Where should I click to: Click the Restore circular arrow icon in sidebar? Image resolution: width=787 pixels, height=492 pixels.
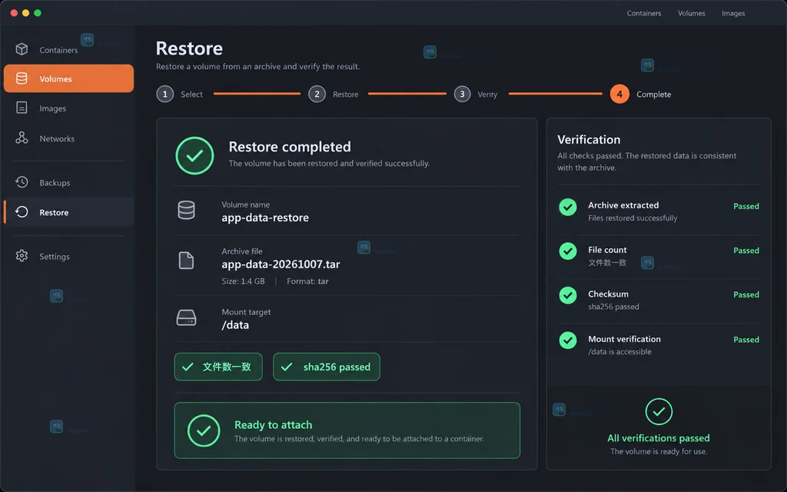click(22, 212)
